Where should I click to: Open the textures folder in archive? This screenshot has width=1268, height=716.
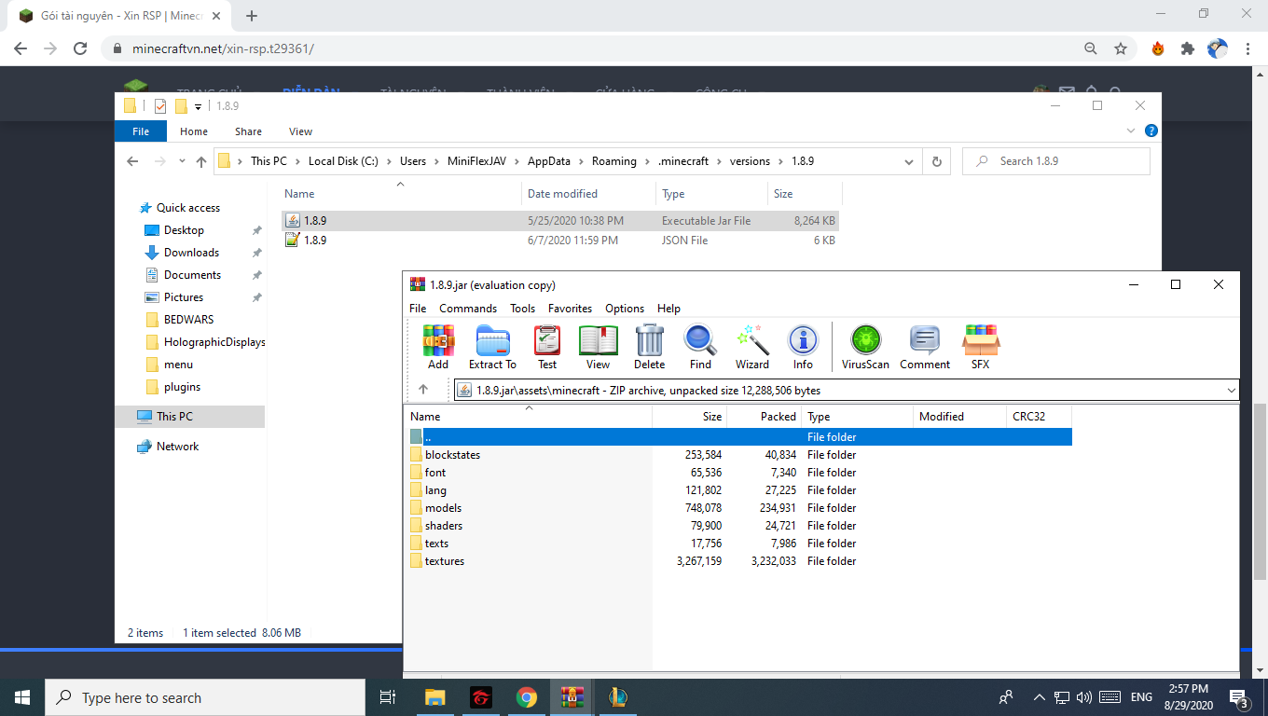444,561
